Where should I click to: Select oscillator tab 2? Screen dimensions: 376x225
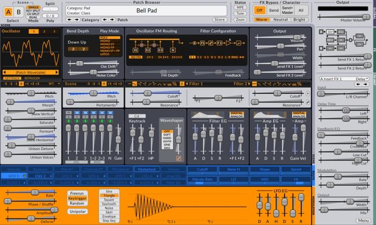tap(44, 31)
